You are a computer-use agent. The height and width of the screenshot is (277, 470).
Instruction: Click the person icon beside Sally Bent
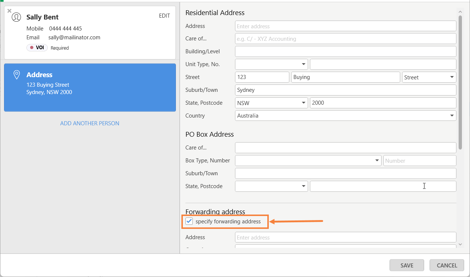[x=17, y=17]
